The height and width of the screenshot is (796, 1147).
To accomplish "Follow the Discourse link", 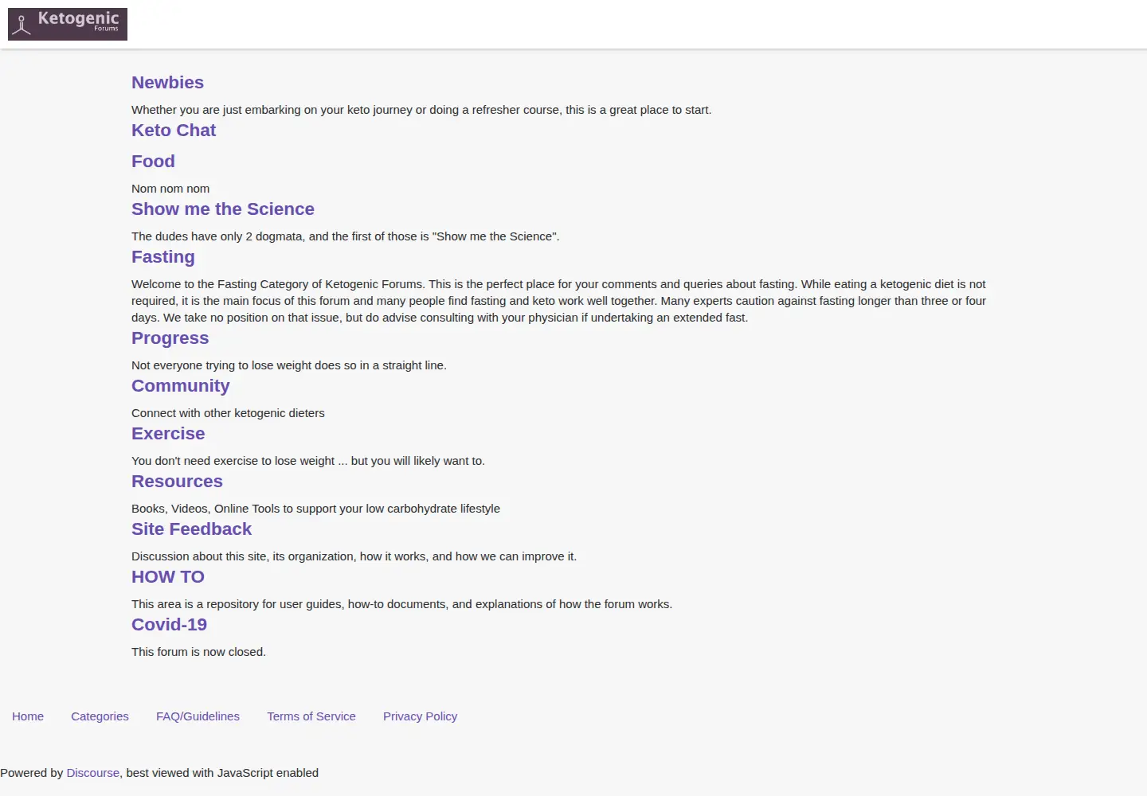I will (x=92, y=773).
